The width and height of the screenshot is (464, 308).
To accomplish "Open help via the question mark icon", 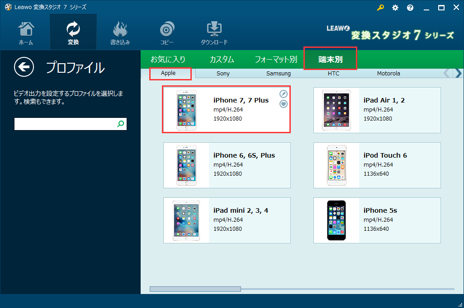I will click(x=410, y=7).
